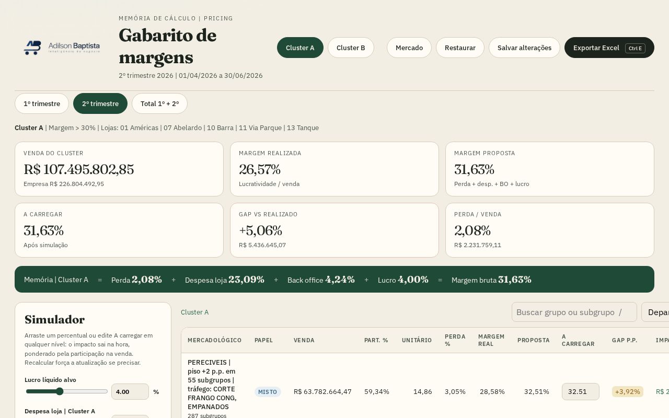The width and height of the screenshot is (669, 418).
Task: Click the Adilson Baptista logo
Action: 62,48
